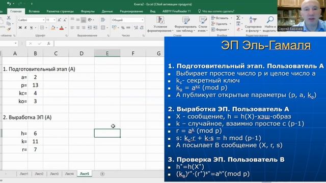Set vertical middle alignment
Viewport: 326px width, 183px height.
tap(78, 20)
